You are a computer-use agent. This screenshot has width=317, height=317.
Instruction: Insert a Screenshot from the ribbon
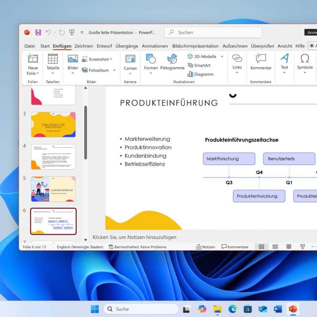(x=96, y=59)
